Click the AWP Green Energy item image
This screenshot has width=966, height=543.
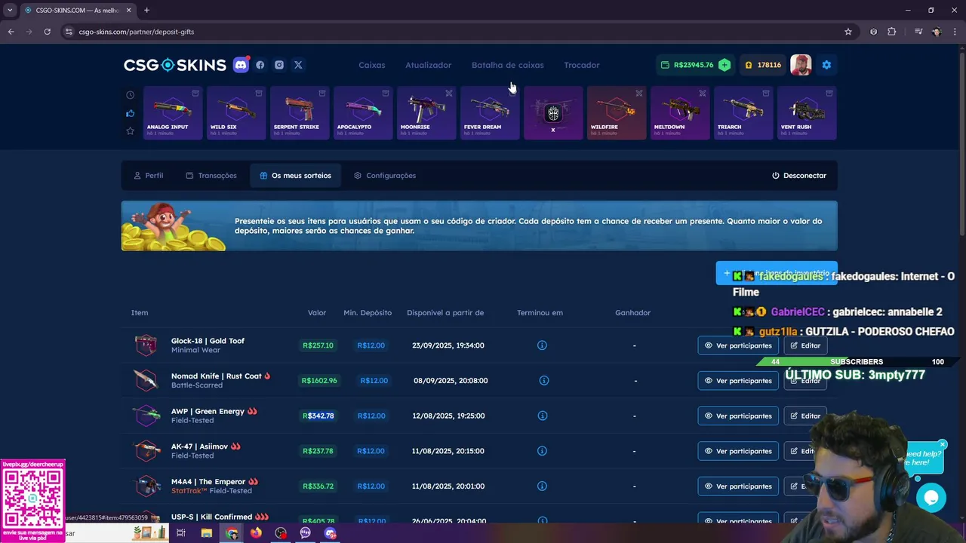click(146, 416)
